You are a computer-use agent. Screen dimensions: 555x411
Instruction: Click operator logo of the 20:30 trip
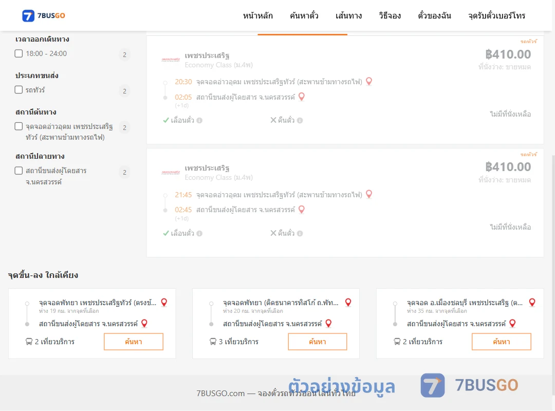click(x=171, y=60)
